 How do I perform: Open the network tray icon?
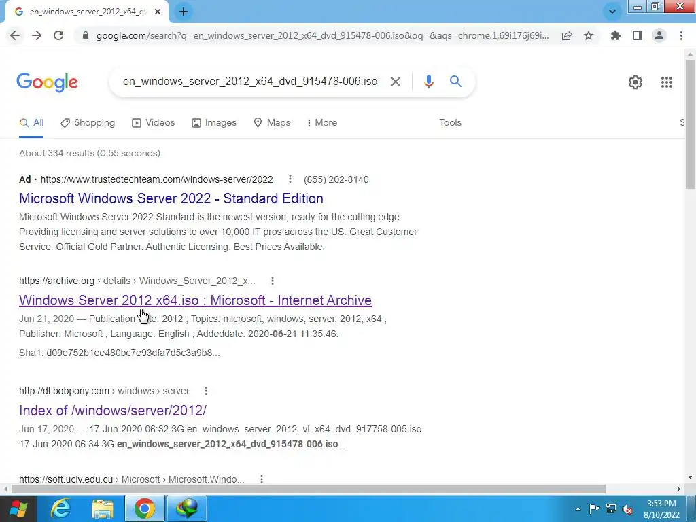coord(611,508)
